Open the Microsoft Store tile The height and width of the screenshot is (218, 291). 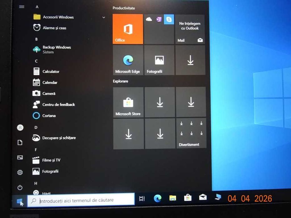click(x=128, y=102)
